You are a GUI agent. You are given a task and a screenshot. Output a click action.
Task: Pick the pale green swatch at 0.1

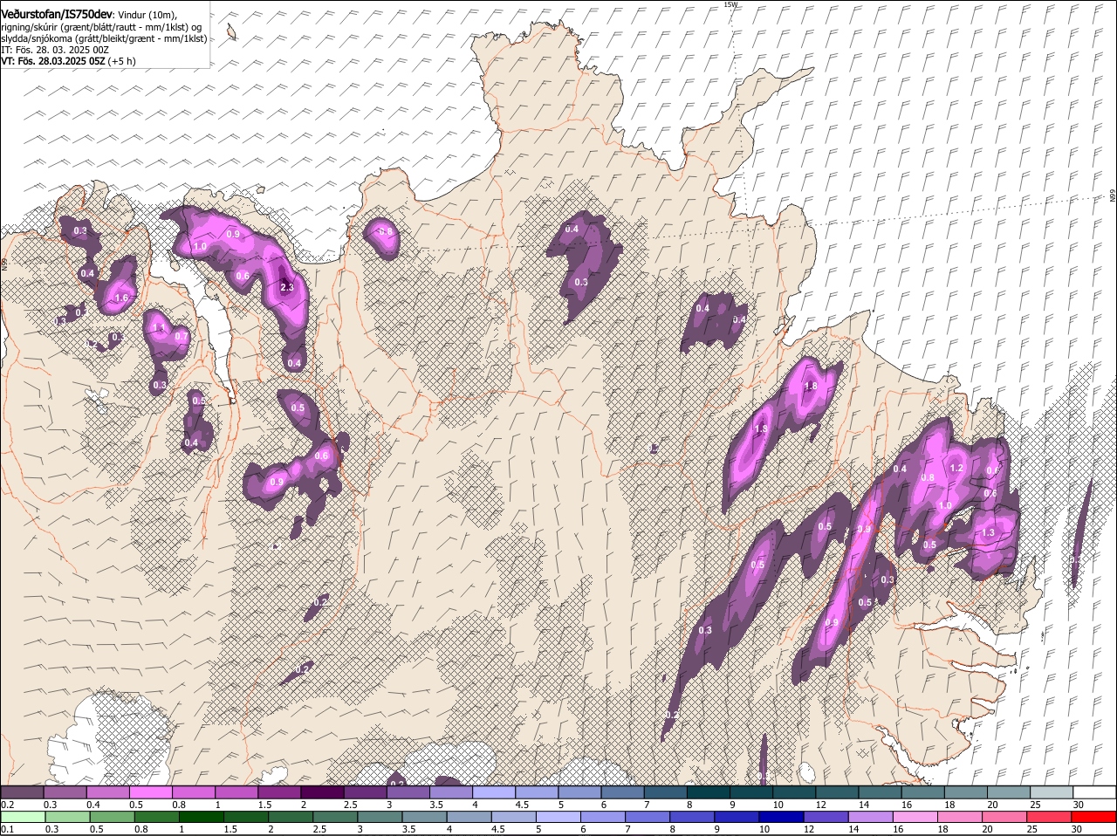[x=23, y=817]
